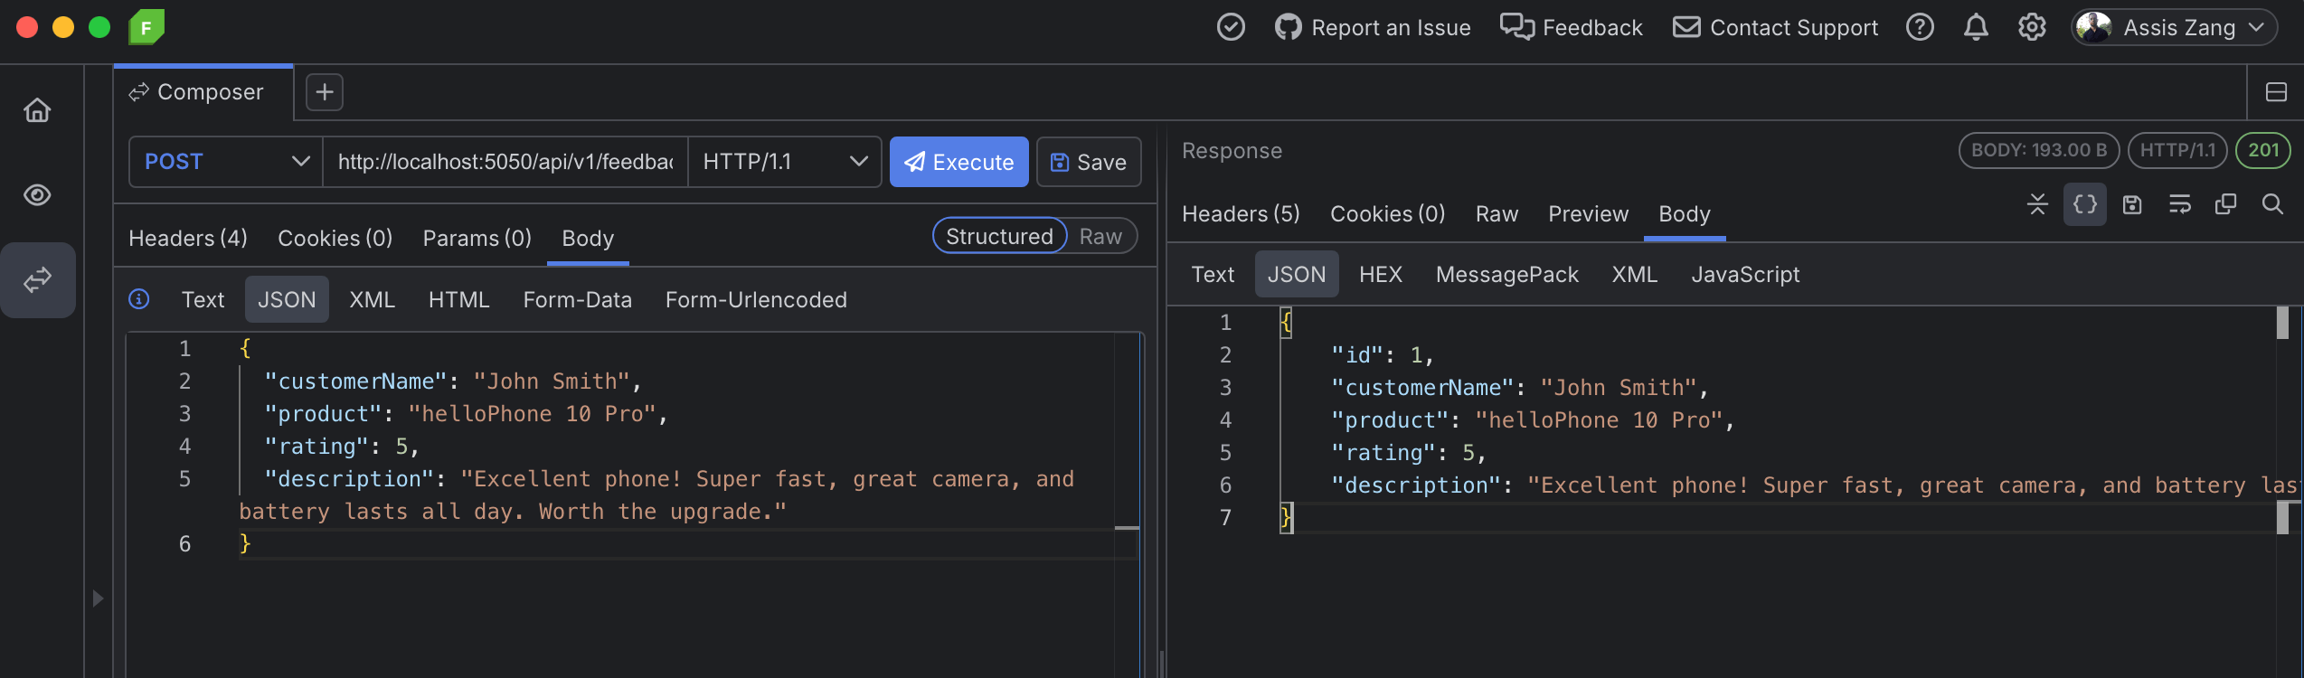Click the Execute button

tap(958, 162)
